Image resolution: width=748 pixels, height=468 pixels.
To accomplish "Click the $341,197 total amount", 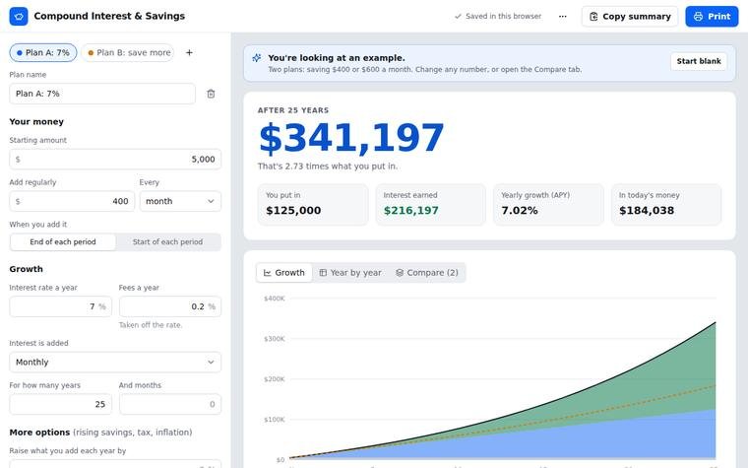I will coord(351,138).
